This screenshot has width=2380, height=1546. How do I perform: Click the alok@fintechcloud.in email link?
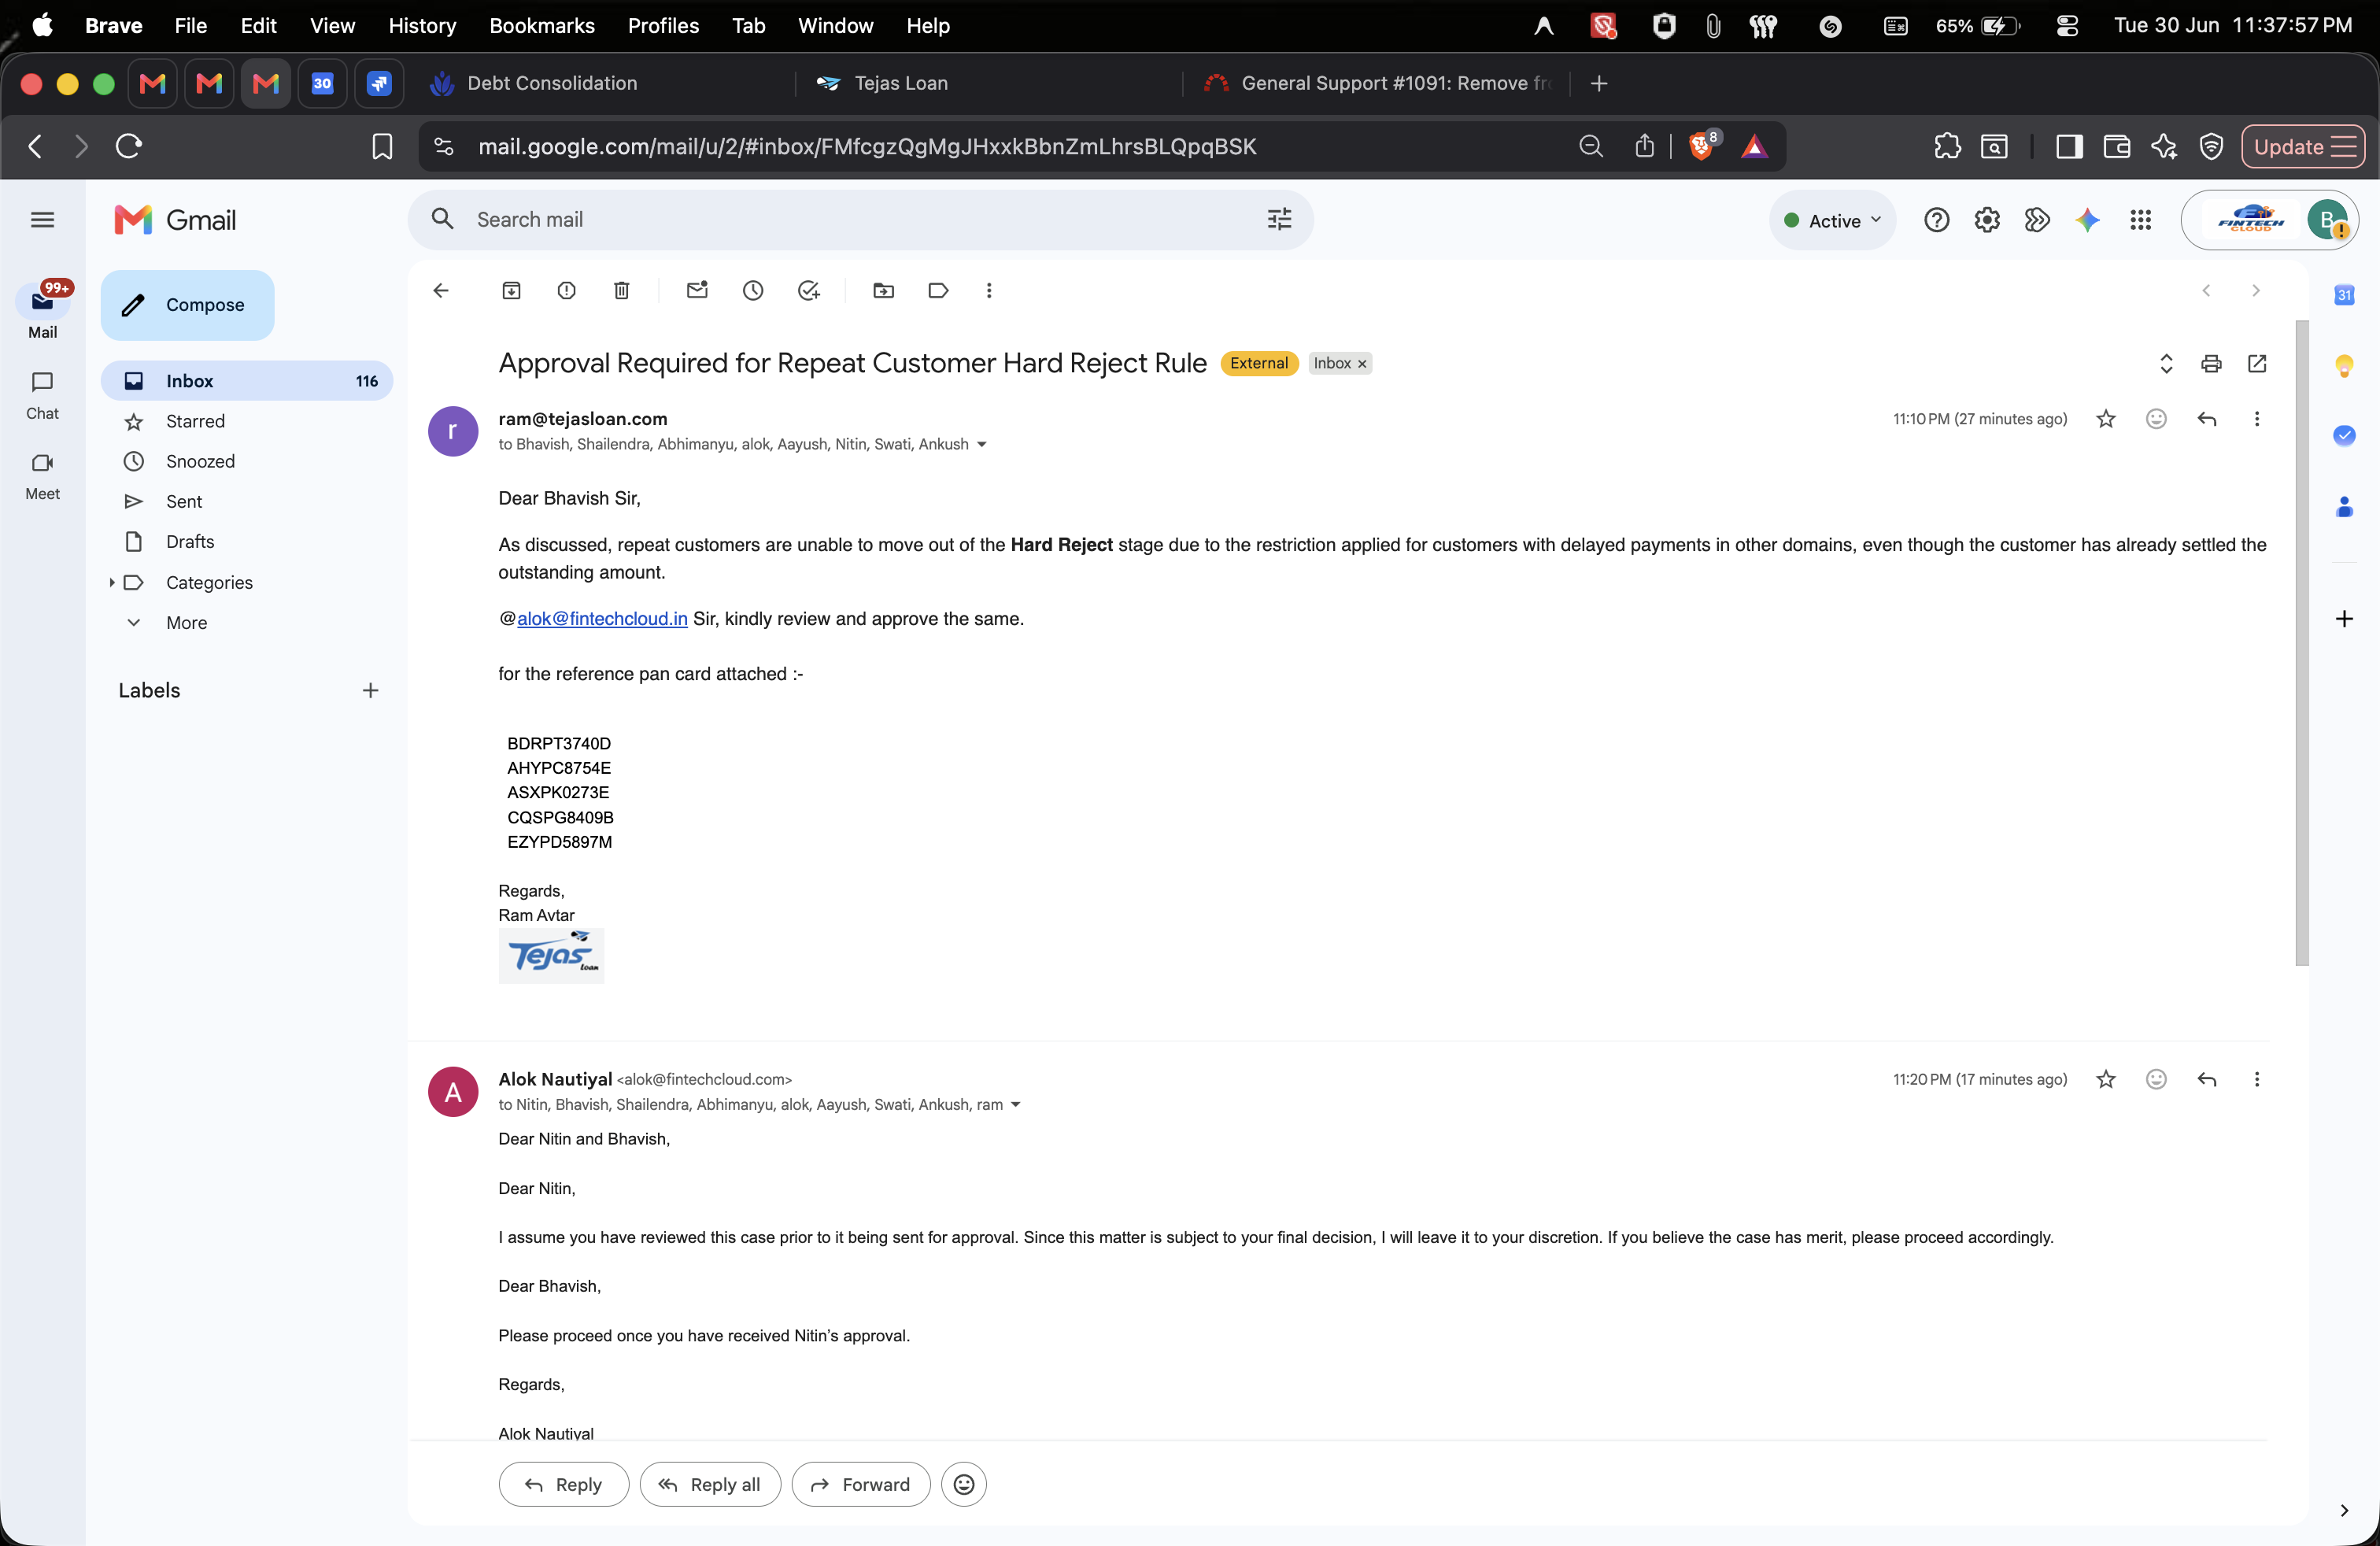point(602,619)
